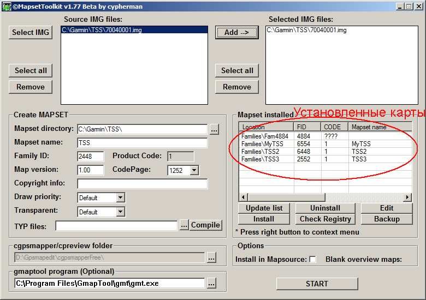Browse for TYP files with ellipsis button
The height and width of the screenshot is (300, 426).
click(x=184, y=225)
